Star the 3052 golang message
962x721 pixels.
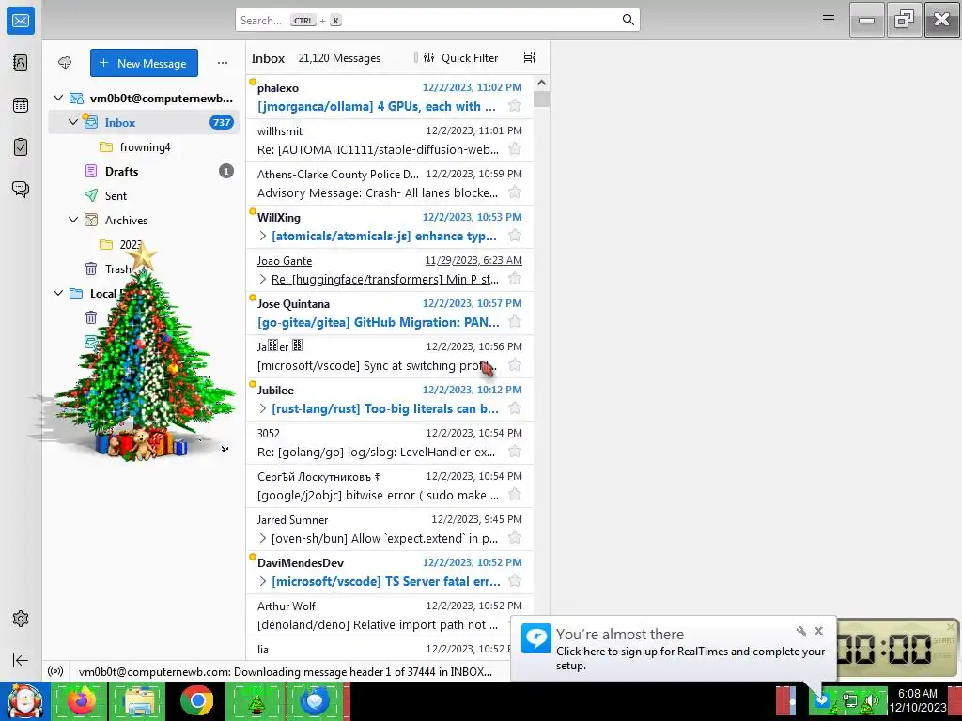[x=515, y=452]
